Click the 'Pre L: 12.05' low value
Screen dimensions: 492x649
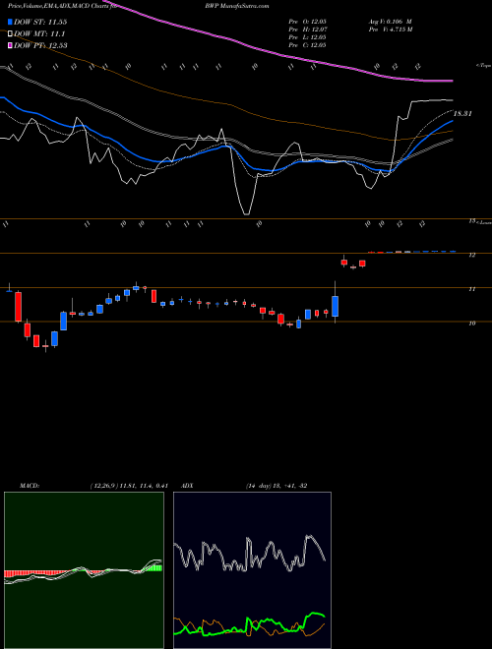click(307, 37)
